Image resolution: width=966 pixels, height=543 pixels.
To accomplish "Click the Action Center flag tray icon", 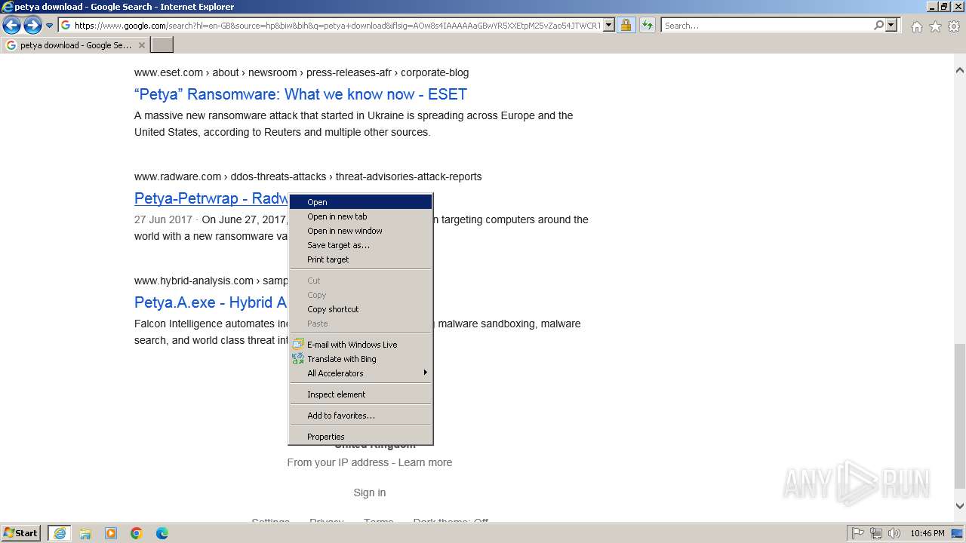I will pyautogui.click(x=858, y=533).
